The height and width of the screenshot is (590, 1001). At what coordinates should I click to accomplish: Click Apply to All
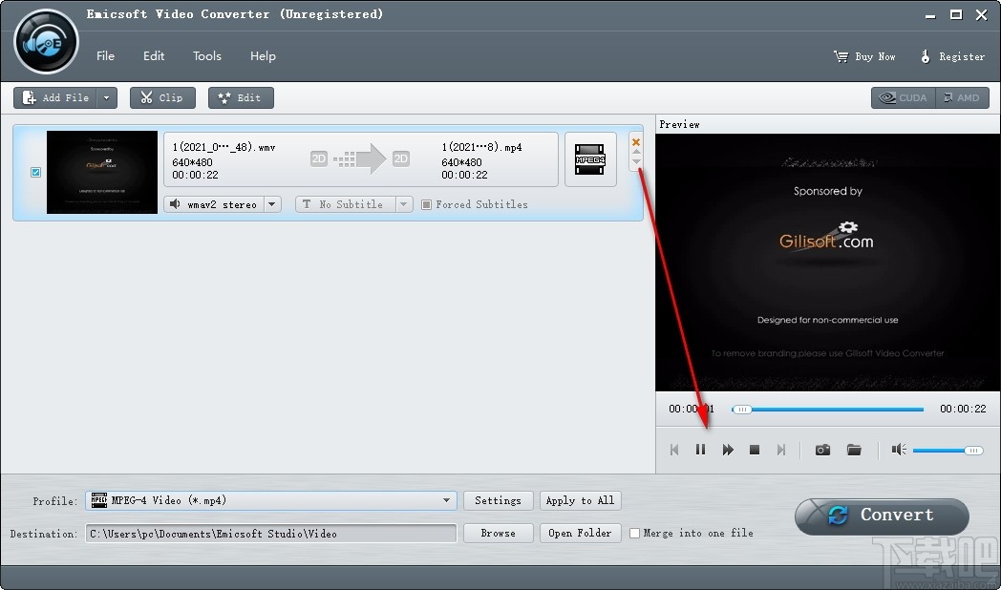pos(580,500)
